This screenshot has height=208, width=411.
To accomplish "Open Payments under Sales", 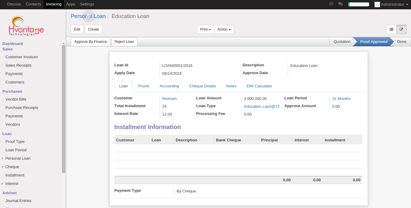I will (x=14, y=74).
